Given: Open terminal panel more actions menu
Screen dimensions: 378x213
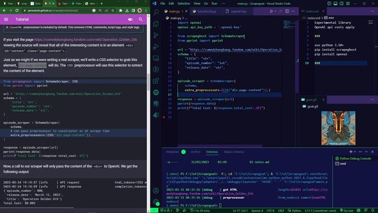Looking at the screenshot, I should [360, 151].
